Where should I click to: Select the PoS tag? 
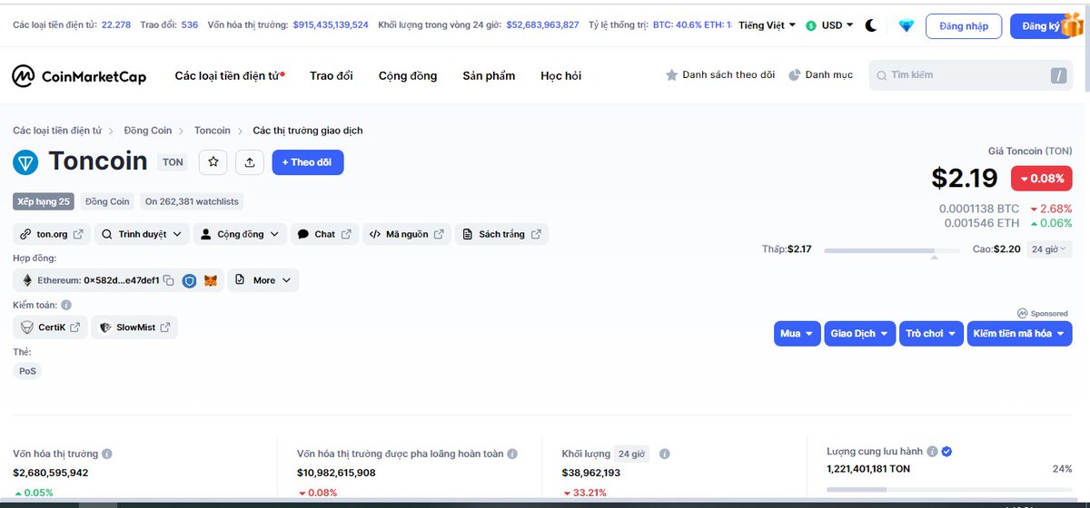[x=28, y=371]
